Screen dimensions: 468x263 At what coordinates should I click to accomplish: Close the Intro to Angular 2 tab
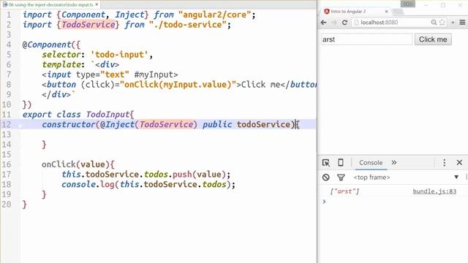387,12
